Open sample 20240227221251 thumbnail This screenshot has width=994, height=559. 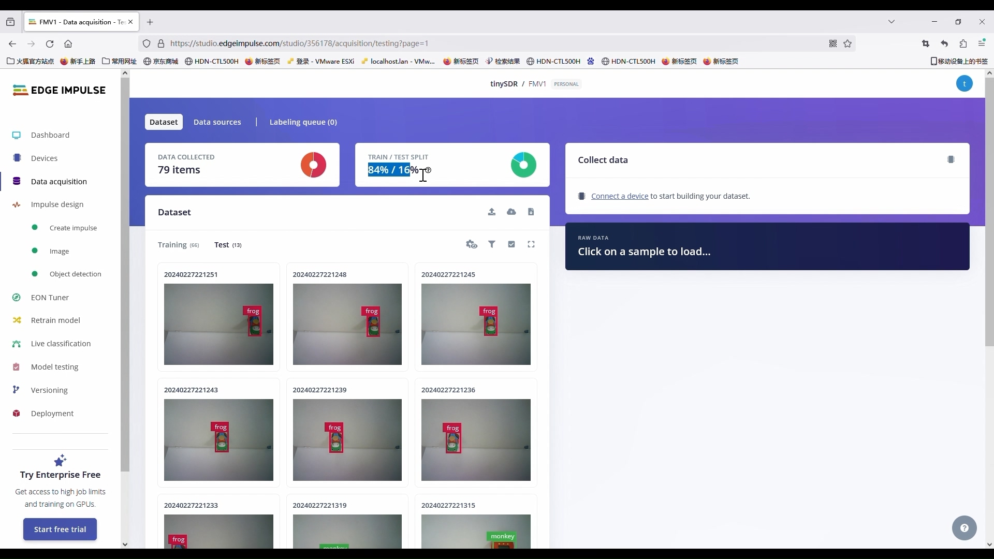click(x=218, y=325)
